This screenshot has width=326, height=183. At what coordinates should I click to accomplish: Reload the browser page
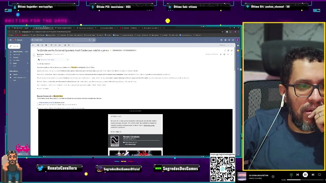[x=16, y=32]
